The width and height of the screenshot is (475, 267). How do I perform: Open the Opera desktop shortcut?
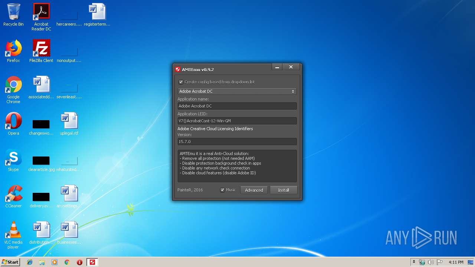[13, 124]
